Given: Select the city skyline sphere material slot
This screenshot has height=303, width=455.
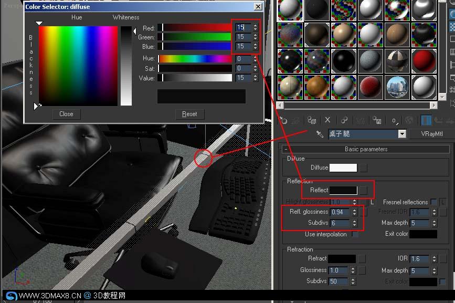Looking at the screenshot, I should tap(397, 87).
